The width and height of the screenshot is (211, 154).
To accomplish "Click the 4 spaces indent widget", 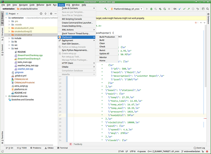I will (141, 152).
